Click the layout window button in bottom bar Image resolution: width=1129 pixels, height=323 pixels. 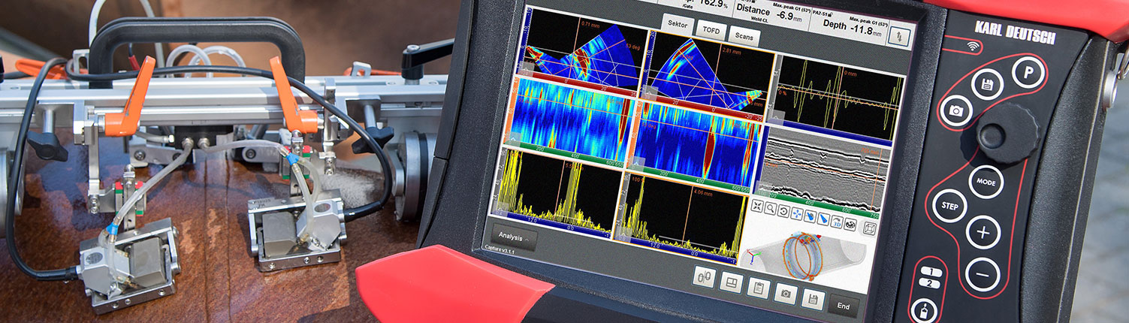731,282
